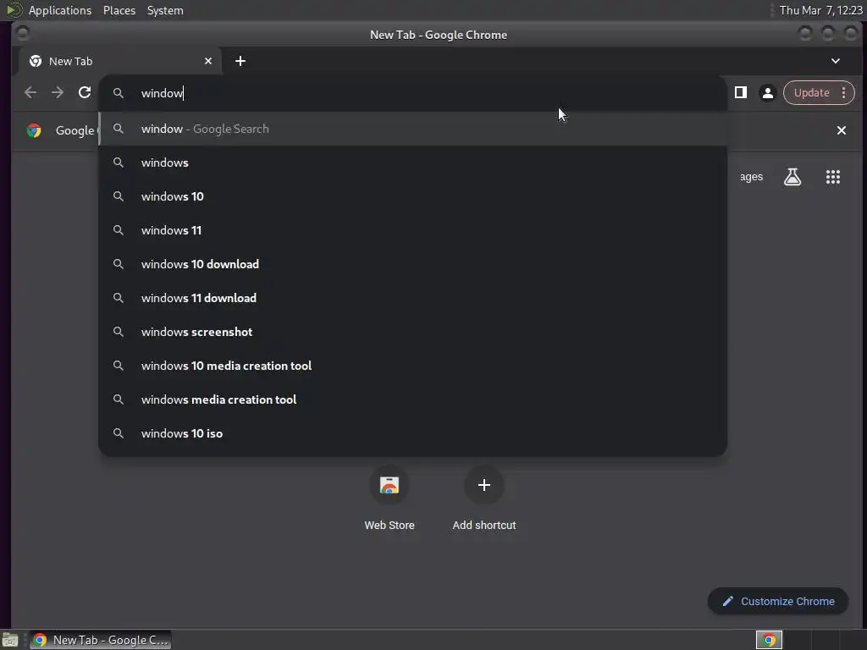Click the search icon beside 'windows 10'

(119, 196)
